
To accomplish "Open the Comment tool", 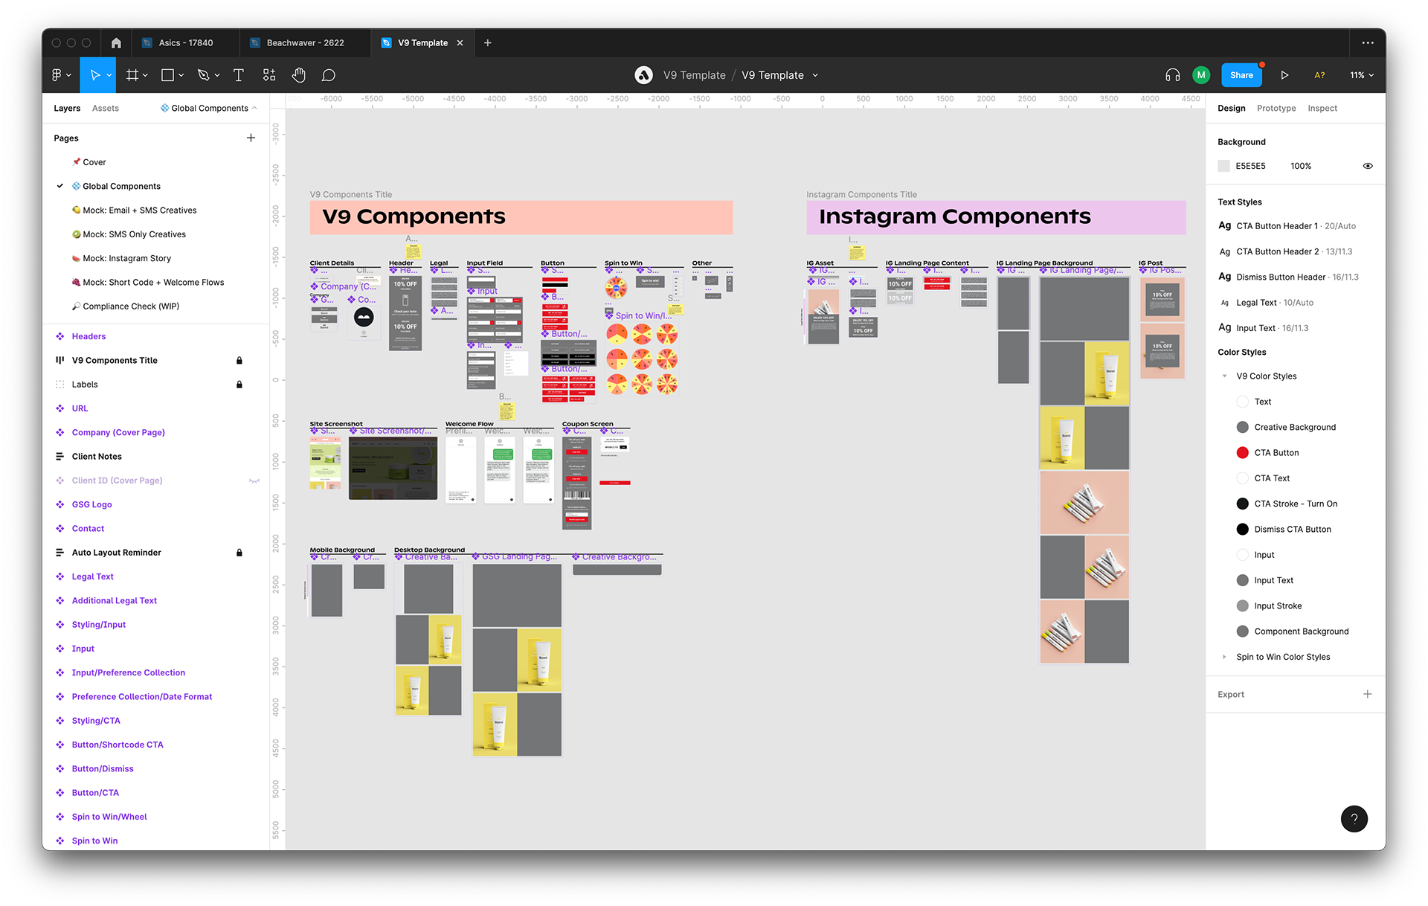I will point(328,75).
